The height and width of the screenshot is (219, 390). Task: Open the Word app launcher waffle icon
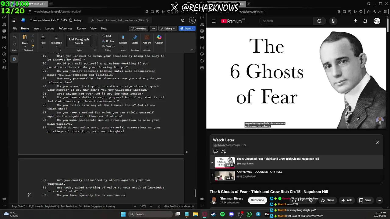[13, 20]
